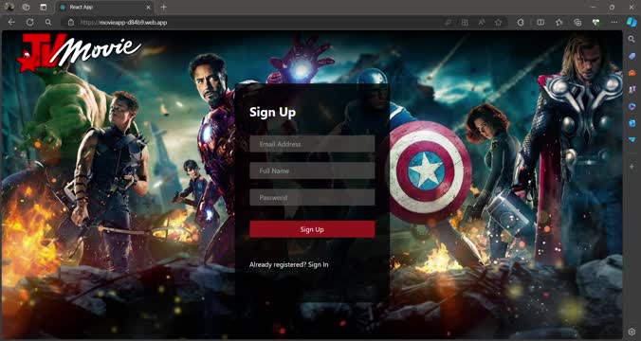Click the address bar URL movieapp-d84b9.web.app
The image size is (641, 341).
coord(123,23)
